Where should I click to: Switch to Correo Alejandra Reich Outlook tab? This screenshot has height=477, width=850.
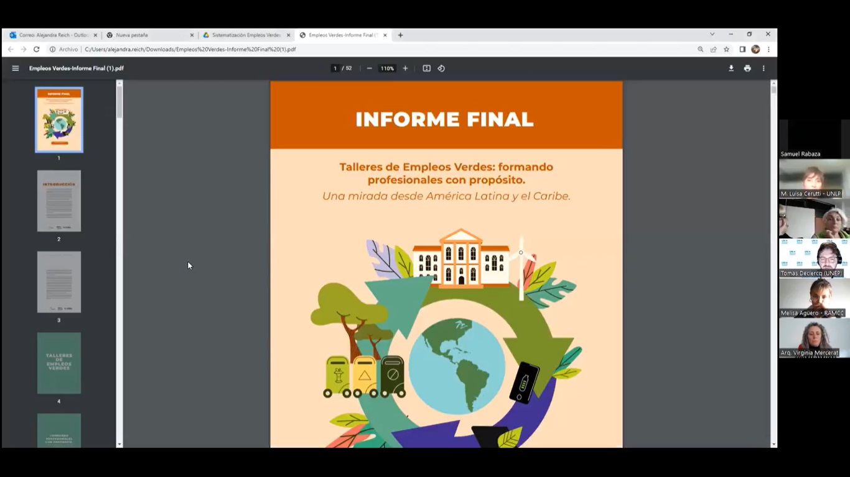52,35
